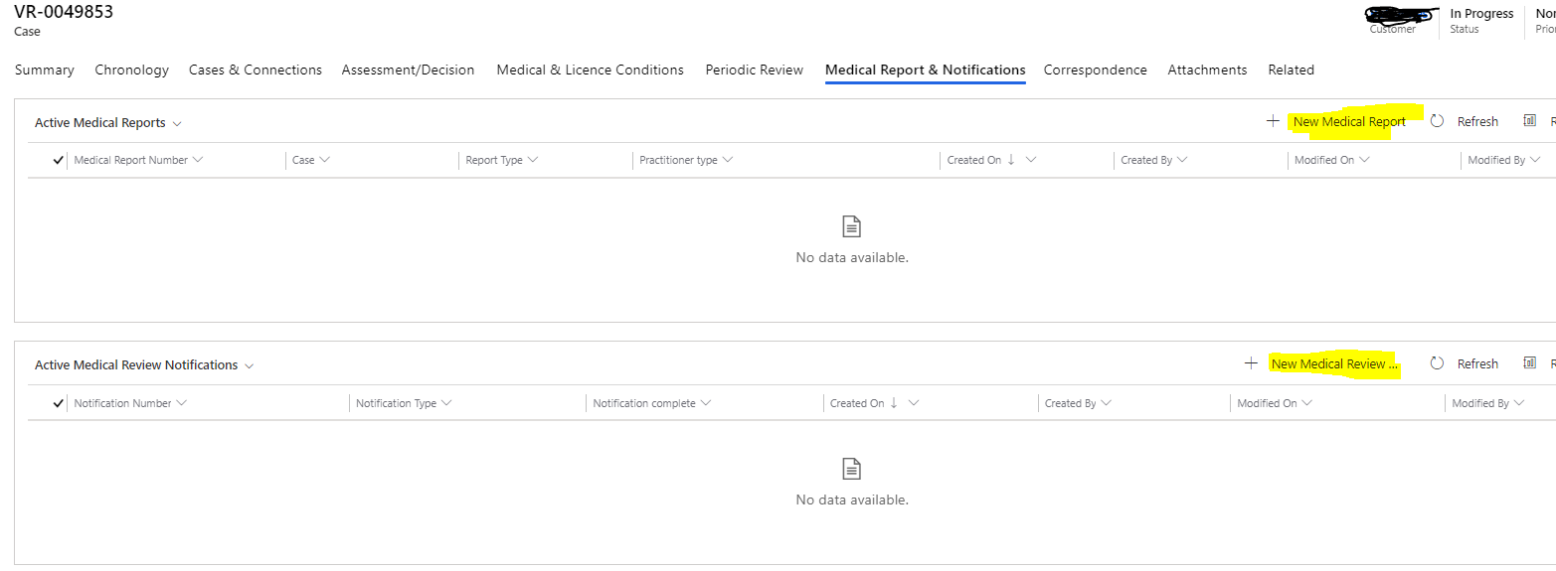Toggle select-all checkmark in Notifications grid

click(x=59, y=403)
